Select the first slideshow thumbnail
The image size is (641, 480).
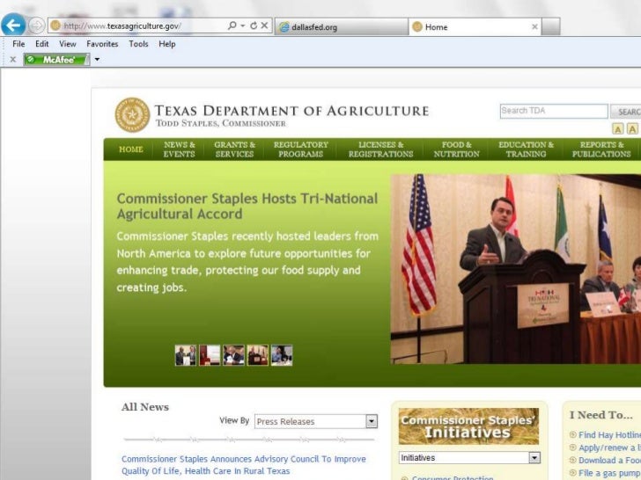pos(185,355)
